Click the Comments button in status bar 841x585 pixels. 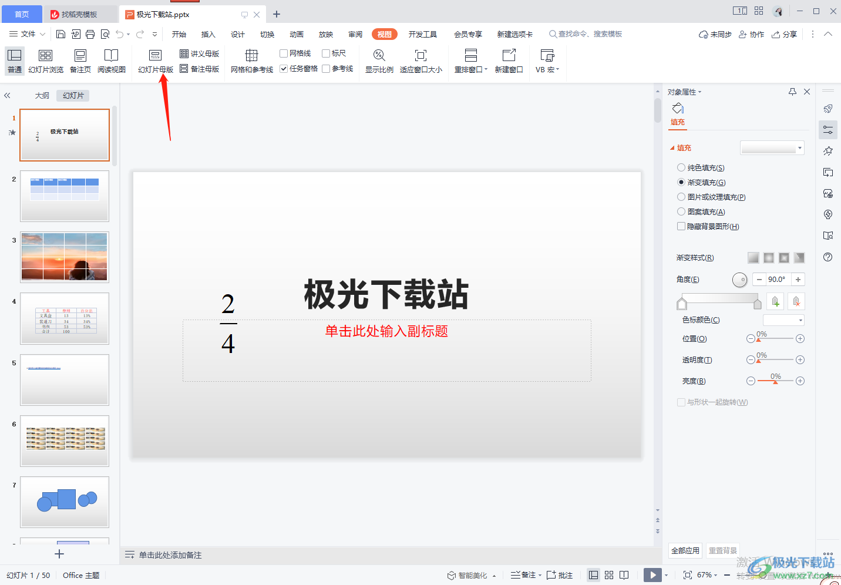pos(560,575)
